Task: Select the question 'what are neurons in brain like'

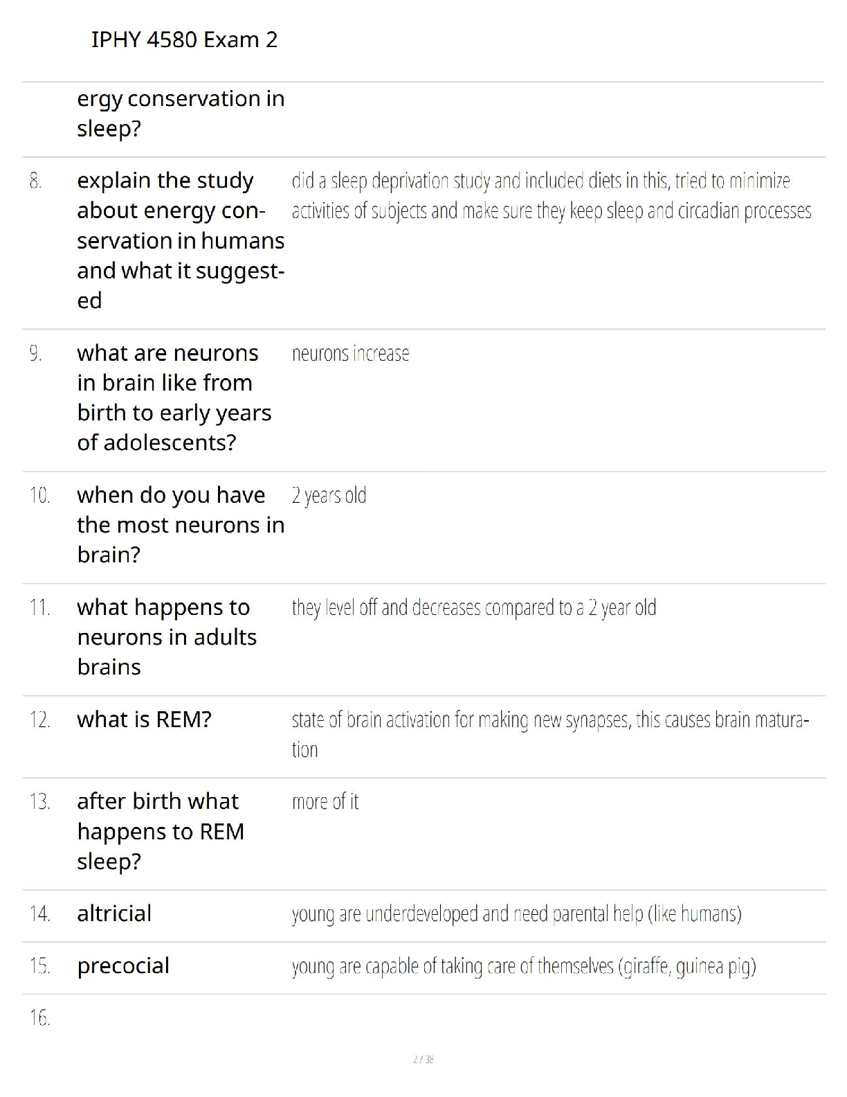Action: (174, 397)
